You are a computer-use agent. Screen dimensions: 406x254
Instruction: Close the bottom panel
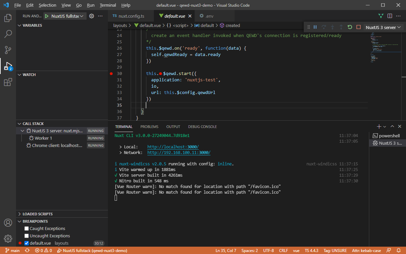(400, 127)
